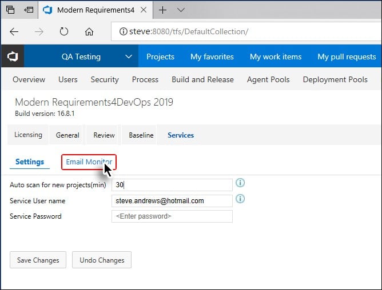Open Deployment Pools page

[x=335, y=79]
